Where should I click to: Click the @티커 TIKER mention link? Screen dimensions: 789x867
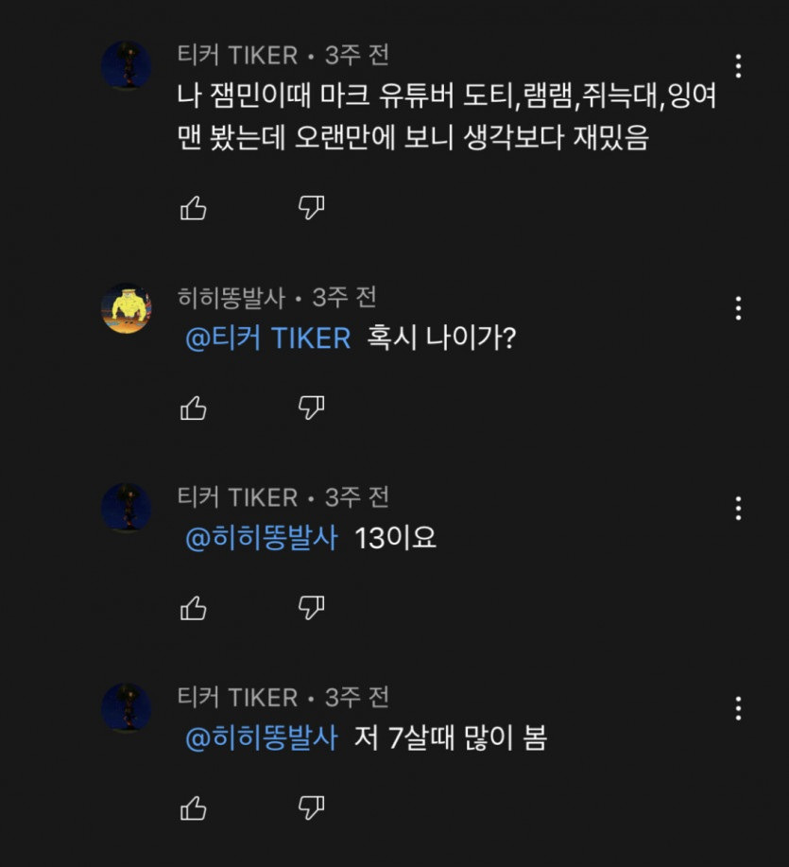(x=267, y=338)
